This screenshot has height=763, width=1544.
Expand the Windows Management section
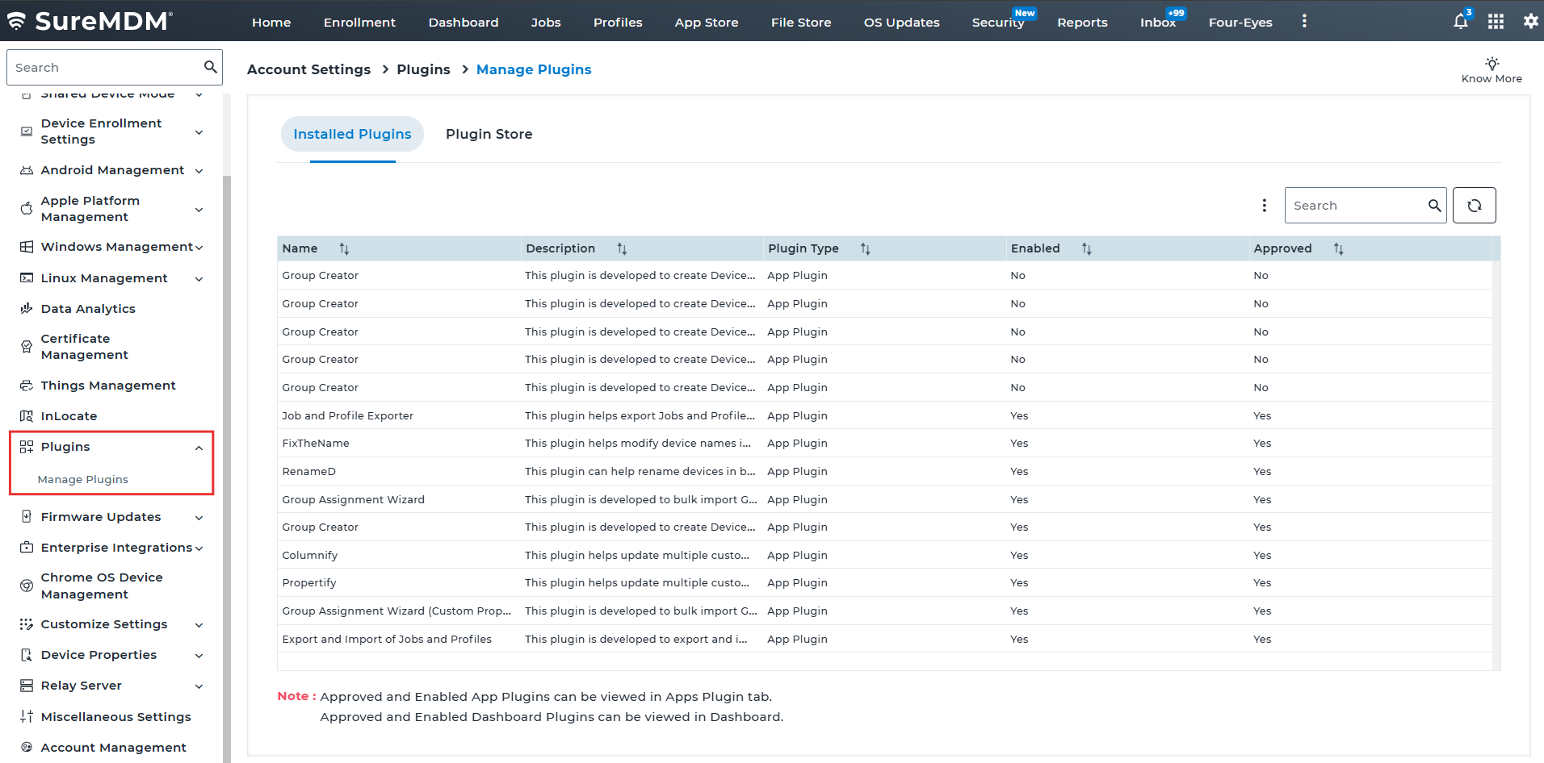(199, 248)
